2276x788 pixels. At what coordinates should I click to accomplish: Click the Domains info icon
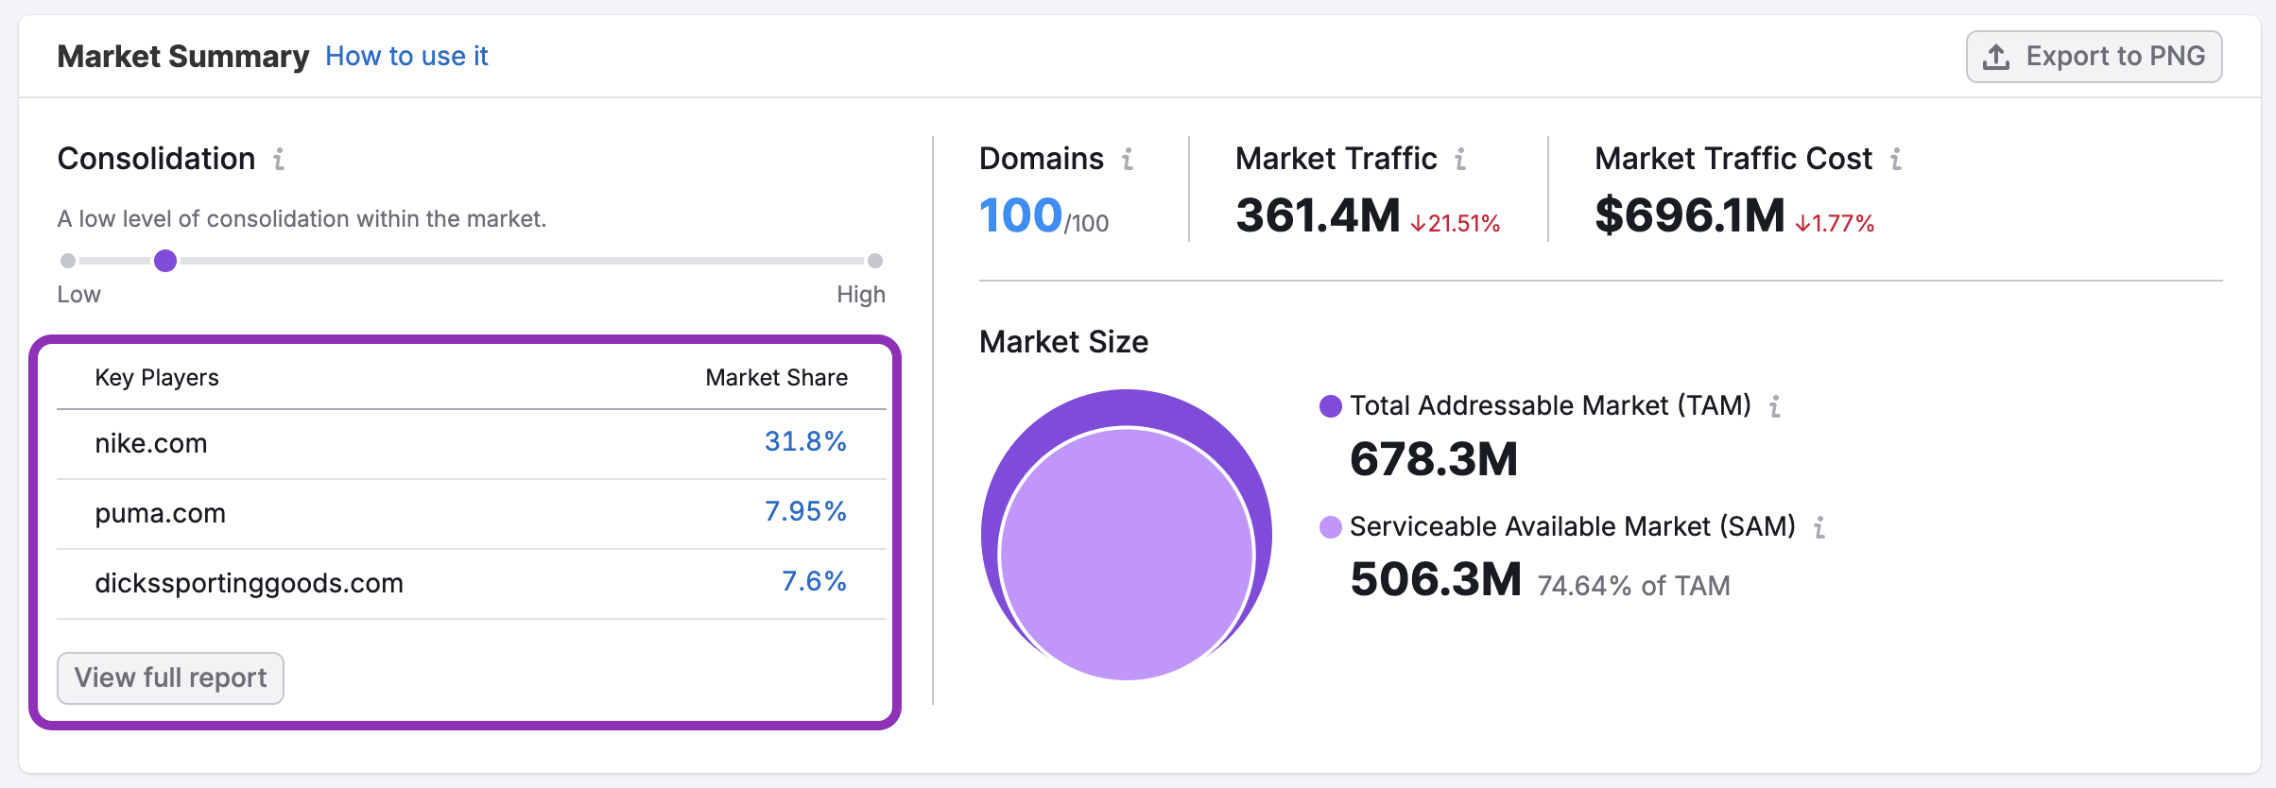tap(1128, 159)
